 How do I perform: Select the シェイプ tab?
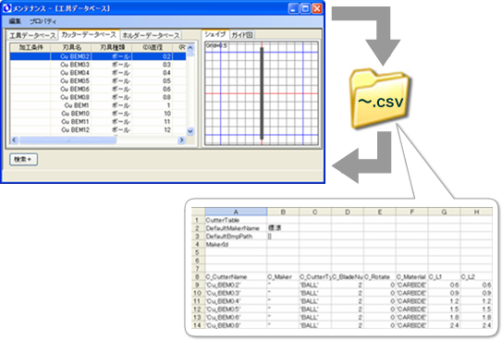click(x=215, y=34)
